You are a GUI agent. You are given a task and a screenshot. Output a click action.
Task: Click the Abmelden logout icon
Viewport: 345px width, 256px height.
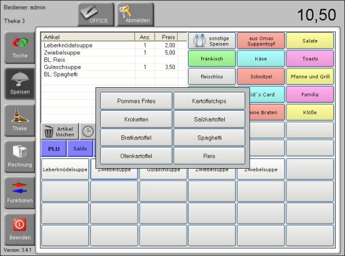(x=135, y=14)
